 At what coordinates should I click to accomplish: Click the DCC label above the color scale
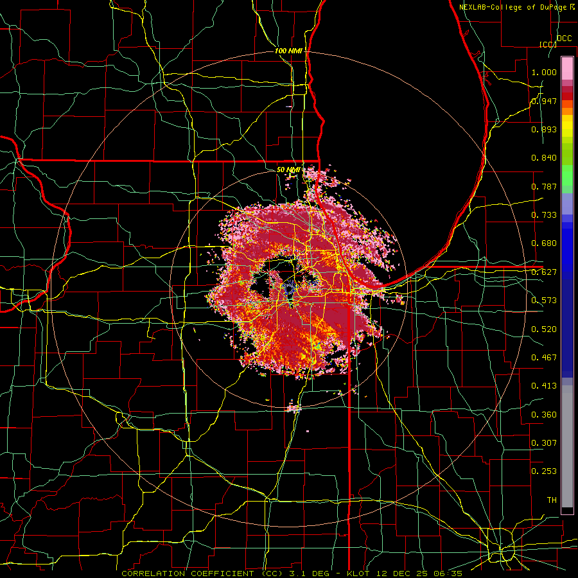[564, 39]
